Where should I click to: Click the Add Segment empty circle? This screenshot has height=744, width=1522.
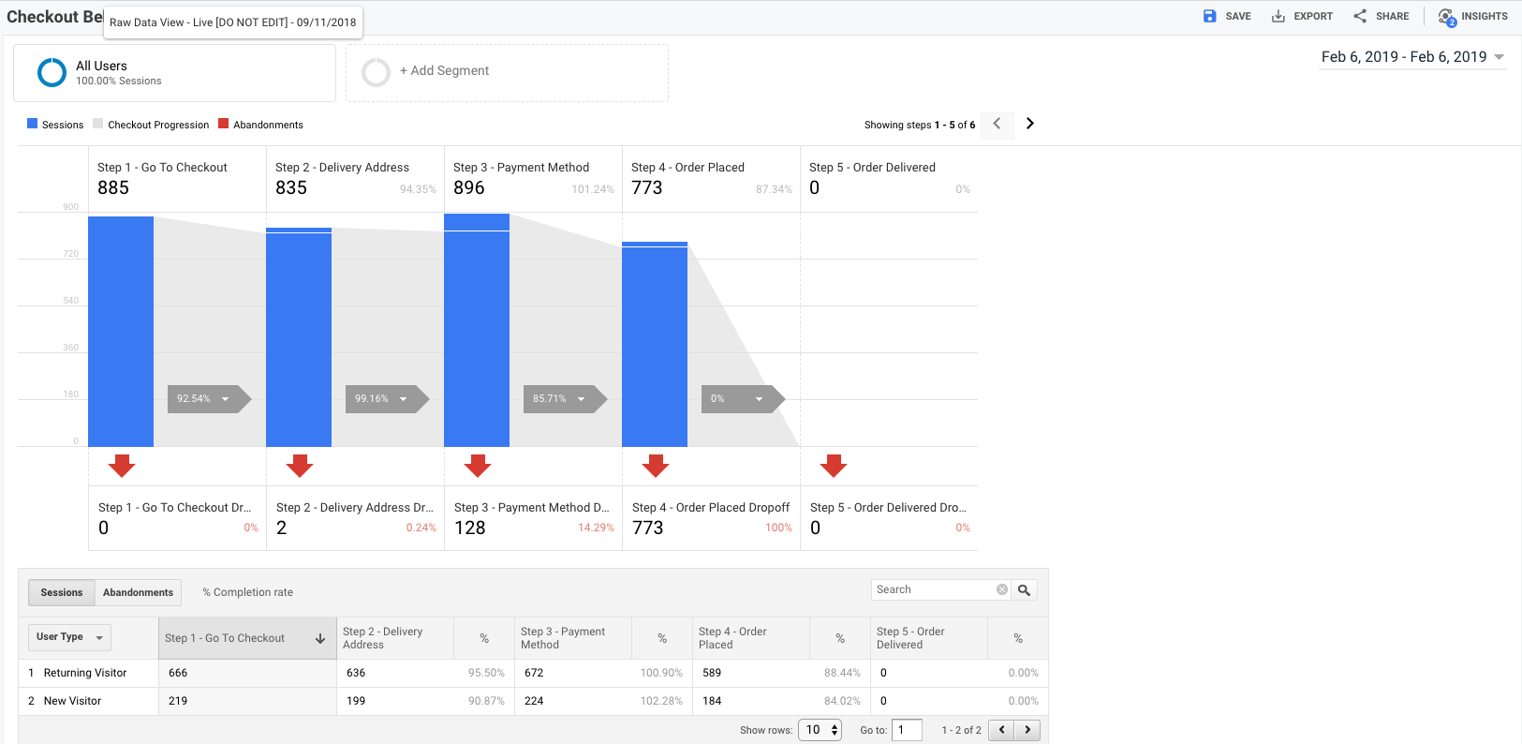(x=376, y=72)
